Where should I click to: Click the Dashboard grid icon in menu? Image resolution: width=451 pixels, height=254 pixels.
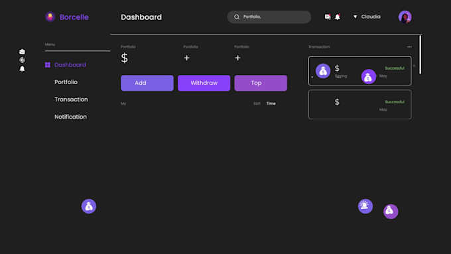coord(48,65)
